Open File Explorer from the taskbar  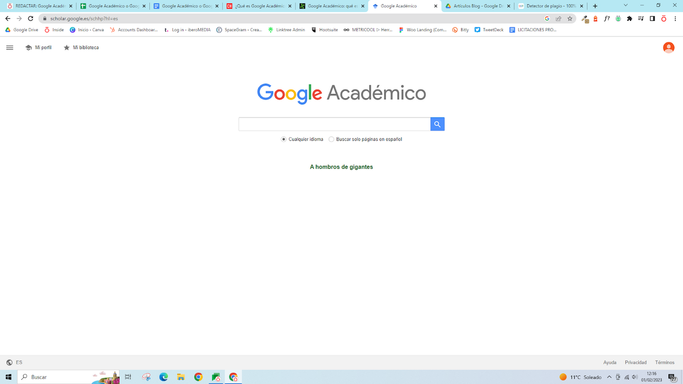(181, 377)
